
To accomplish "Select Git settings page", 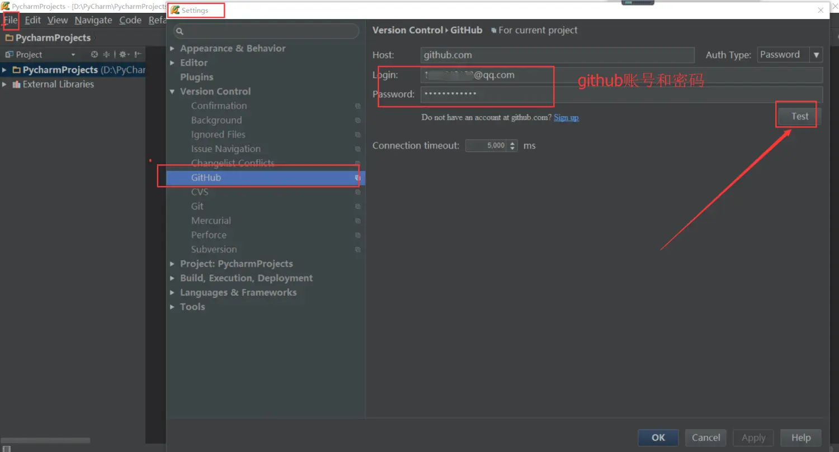I will pyautogui.click(x=197, y=206).
